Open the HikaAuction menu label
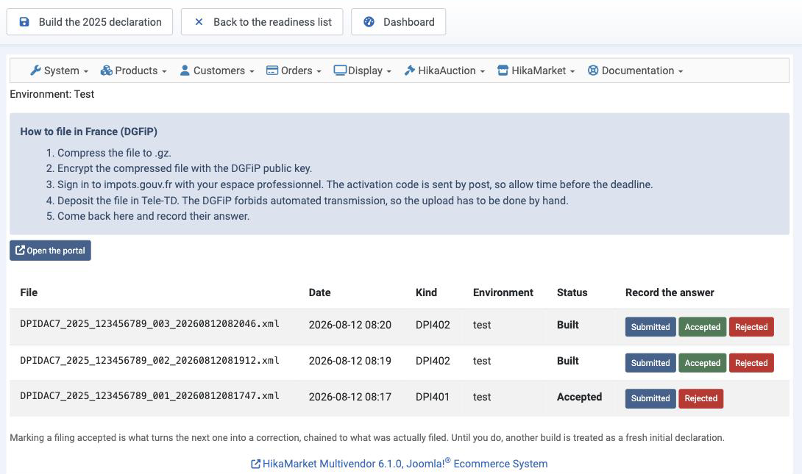Image resolution: width=802 pixels, height=474 pixels. click(447, 71)
